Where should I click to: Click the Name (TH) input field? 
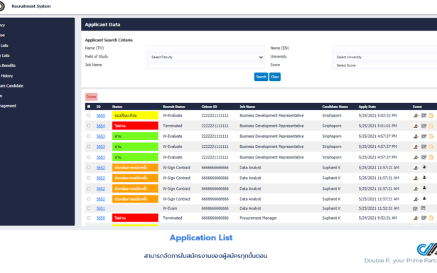pos(205,48)
